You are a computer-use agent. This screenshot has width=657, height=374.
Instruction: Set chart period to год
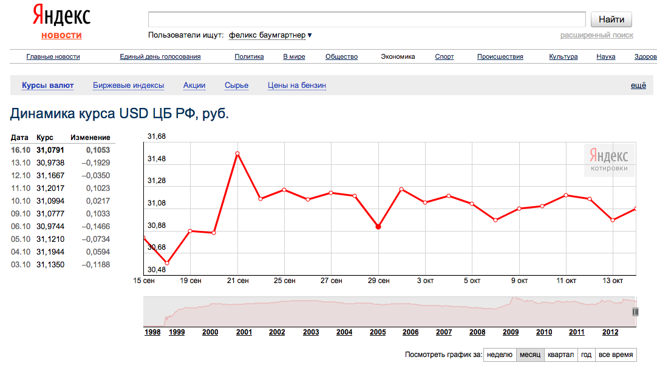586,355
